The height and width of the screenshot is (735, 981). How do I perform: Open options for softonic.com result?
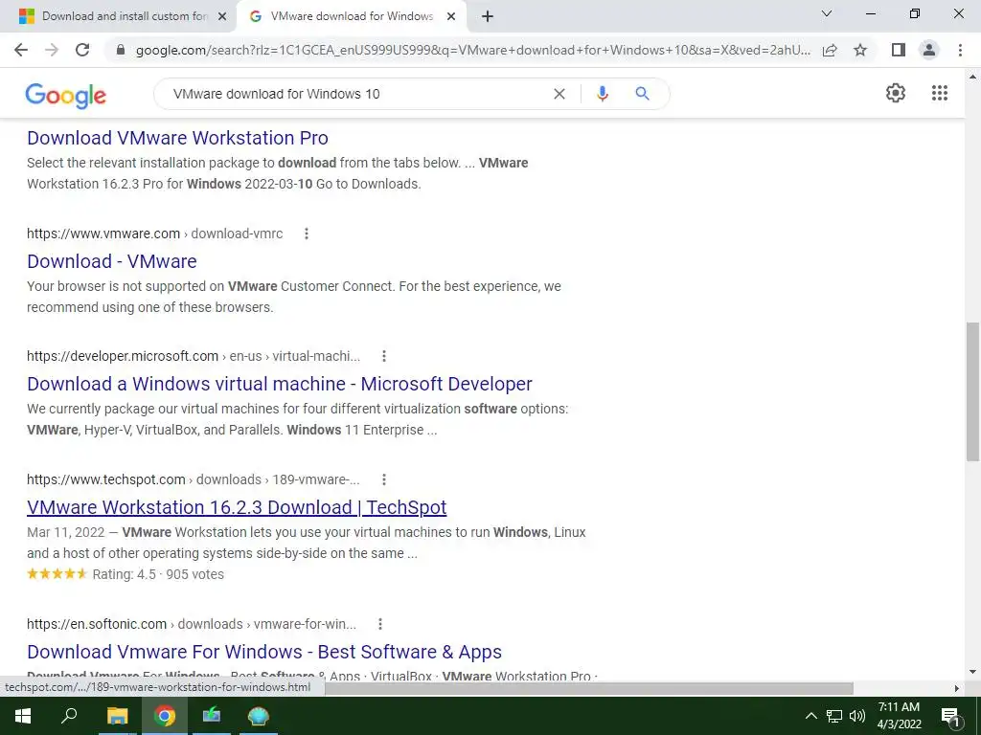[x=379, y=624]
